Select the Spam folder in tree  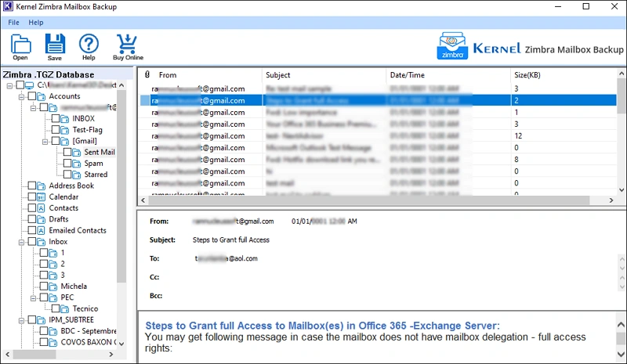(93, 164)
